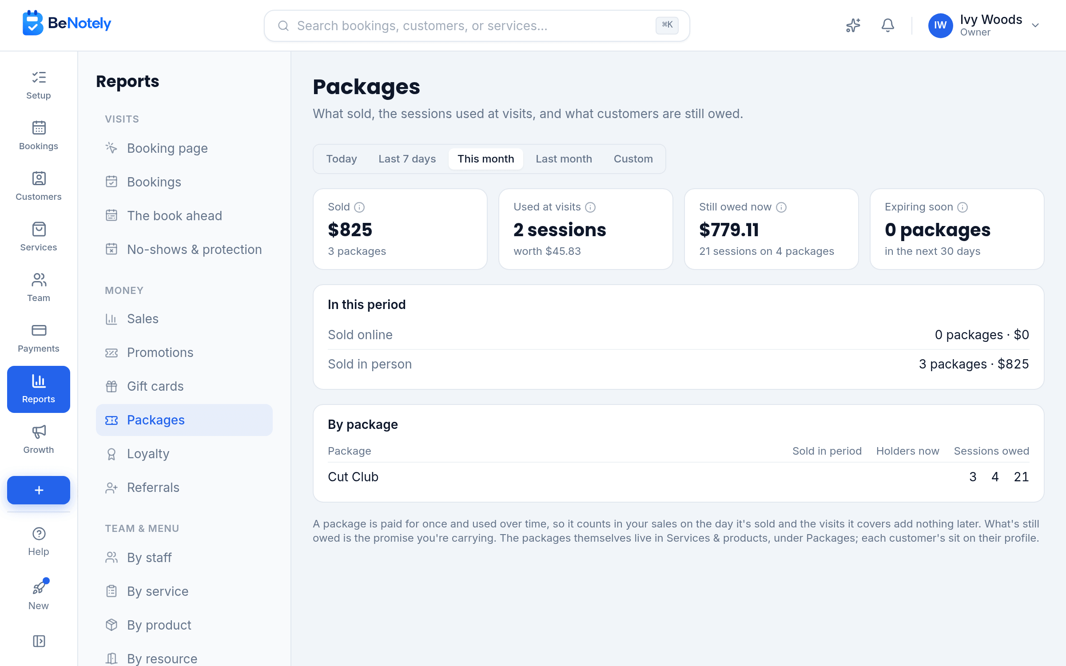Open Customers from the left rail
This screenshot has width=1066, height=666.
pos(39,186)
